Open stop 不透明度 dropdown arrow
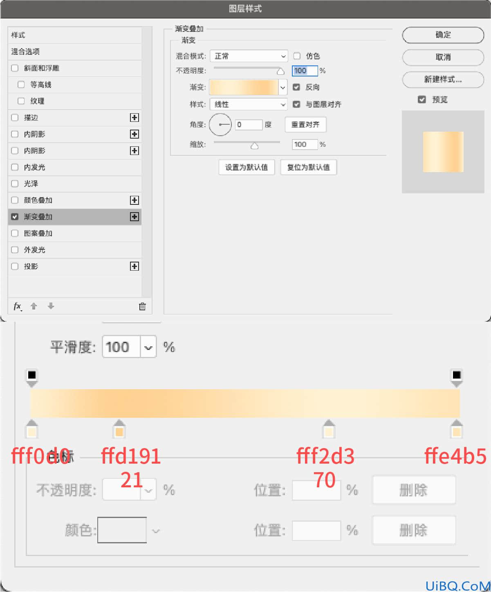The width and height of the screenshot is (491, 592). click(148, 490)
